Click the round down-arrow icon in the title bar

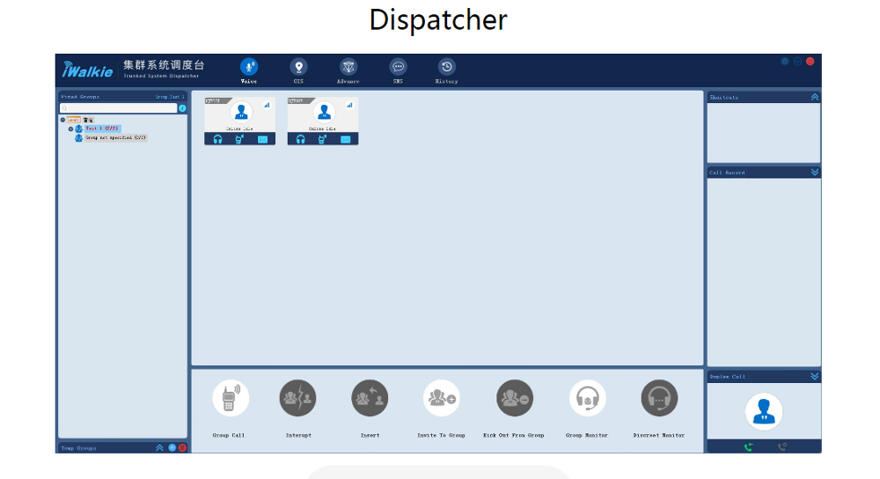(797, 62)
